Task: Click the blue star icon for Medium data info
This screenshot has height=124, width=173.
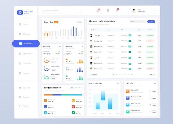Action: coord(128,98)
